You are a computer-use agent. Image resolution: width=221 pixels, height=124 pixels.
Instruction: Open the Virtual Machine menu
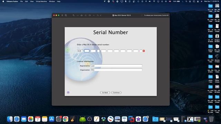pyautogui.click(x=41, y=1)
